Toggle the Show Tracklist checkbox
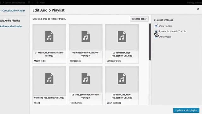Image resolution: width=202 pixels, height=114 pixels. (156, 26)
